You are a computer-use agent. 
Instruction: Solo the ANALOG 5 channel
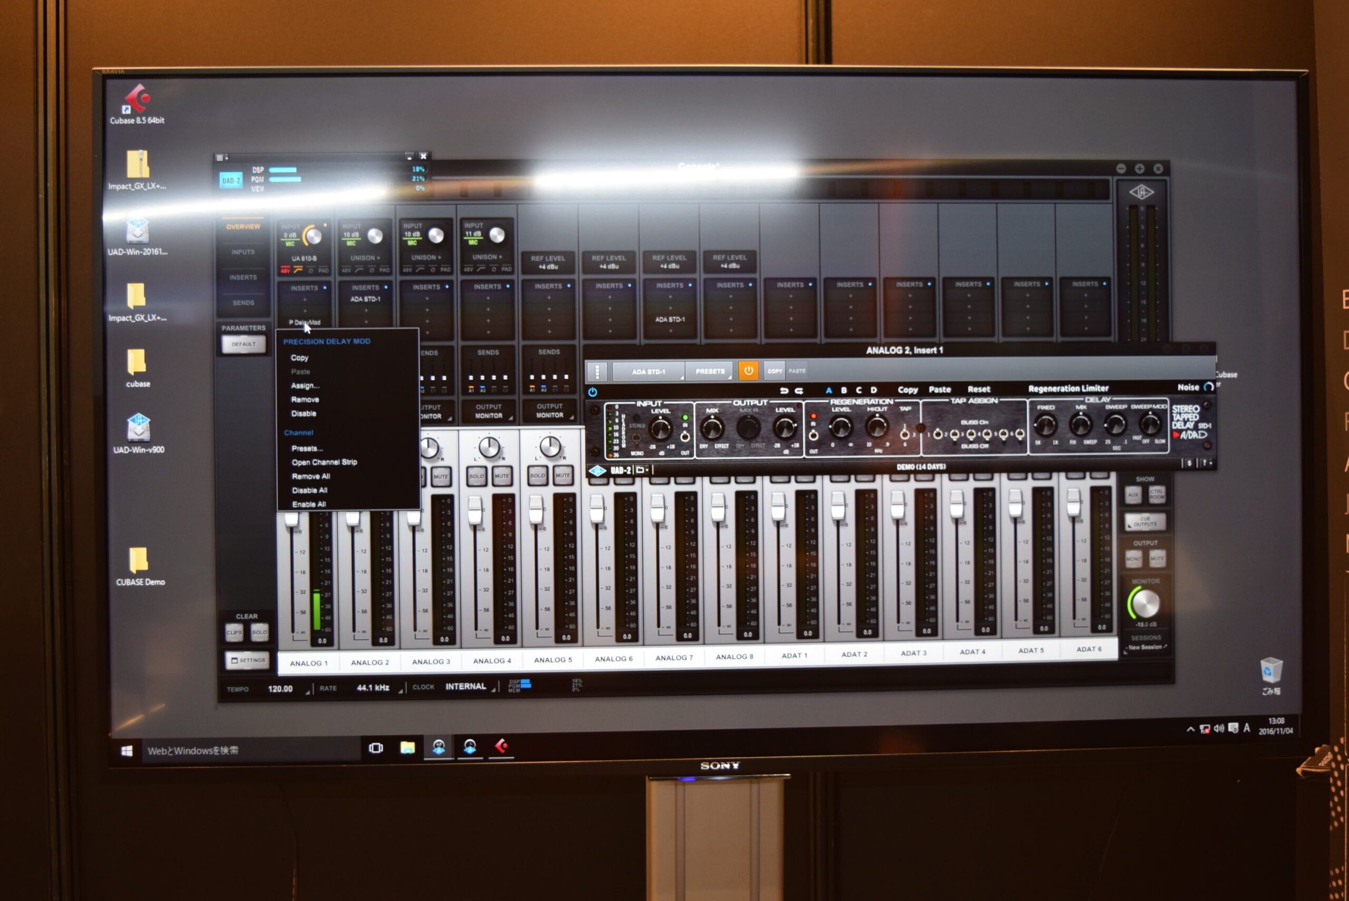pos(537,476)
